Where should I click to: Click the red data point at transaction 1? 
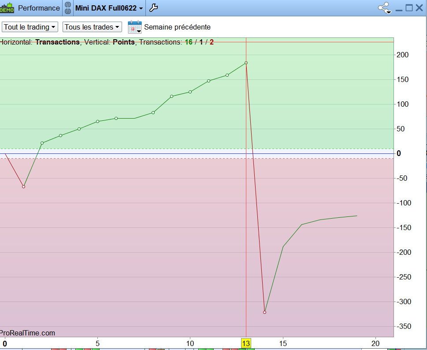click(x=23, y=186)
